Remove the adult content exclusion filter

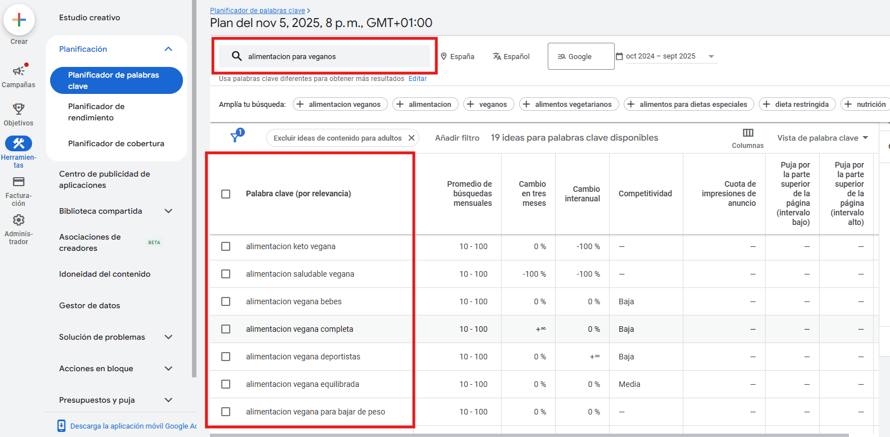tap(412, 138)
